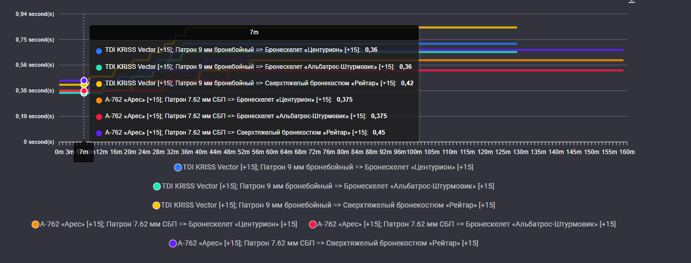Toggle legend entry А-762 «Арес» => «Альбатрос-Штурмовик»
This screenshot has width=691, height=263.
tap(462, 224)
